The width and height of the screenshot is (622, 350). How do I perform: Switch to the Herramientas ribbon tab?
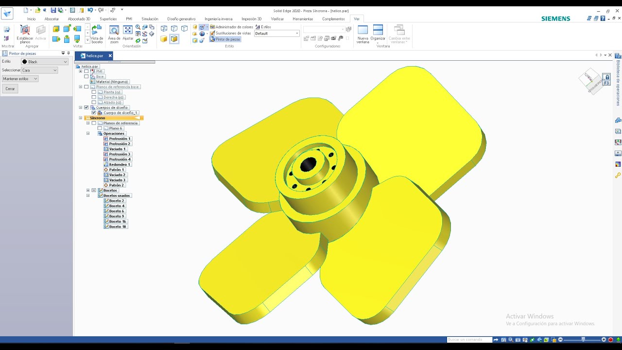click(303, 19)
